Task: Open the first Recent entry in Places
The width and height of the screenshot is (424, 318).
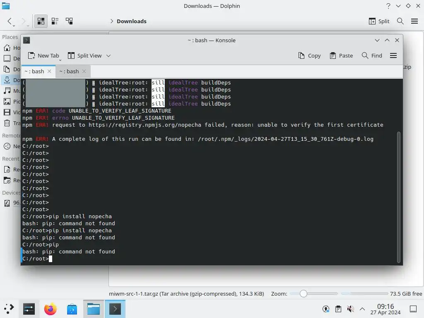Action: [12, 169]
